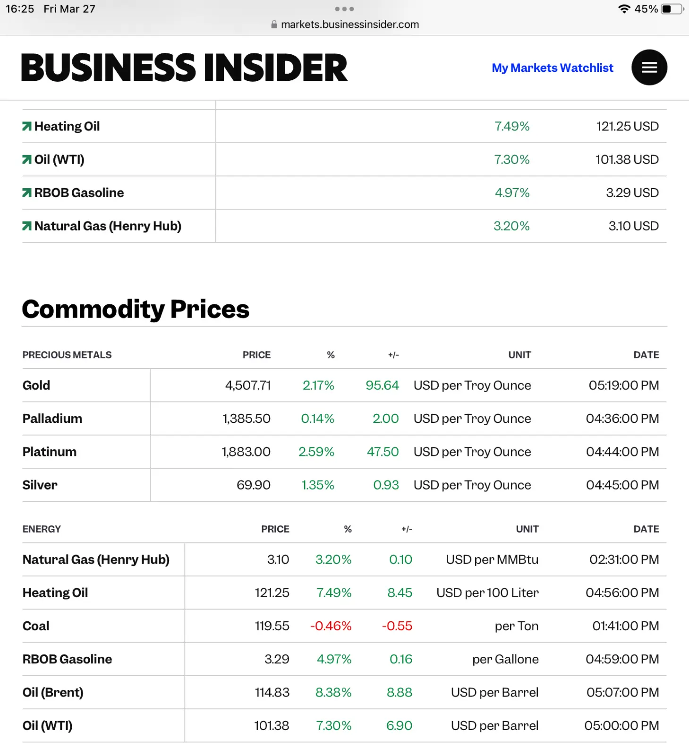Tap the lock icon in address bar
689x756 pixels.
[x=274, y=25]
